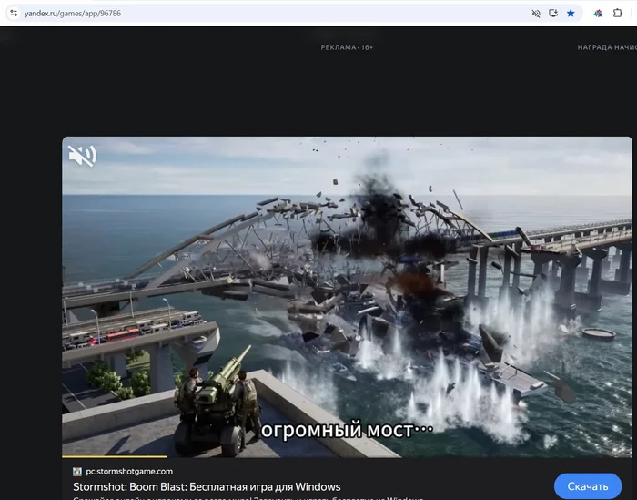Click the НАГРАДА reward text at top right

click(x=606, y=47)
